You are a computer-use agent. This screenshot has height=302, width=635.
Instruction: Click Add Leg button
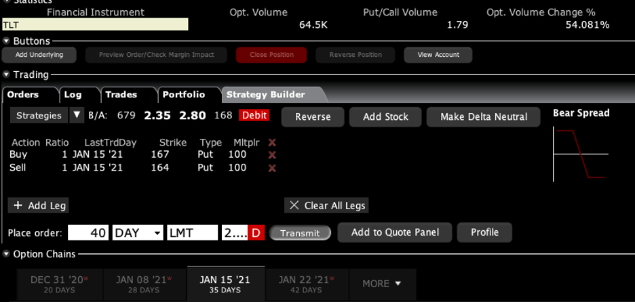coord(38,205)
